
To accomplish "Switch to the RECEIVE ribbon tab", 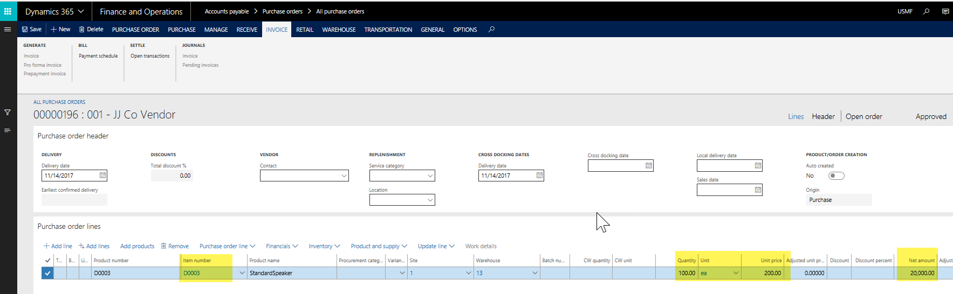I will click(x=246, y=30).
